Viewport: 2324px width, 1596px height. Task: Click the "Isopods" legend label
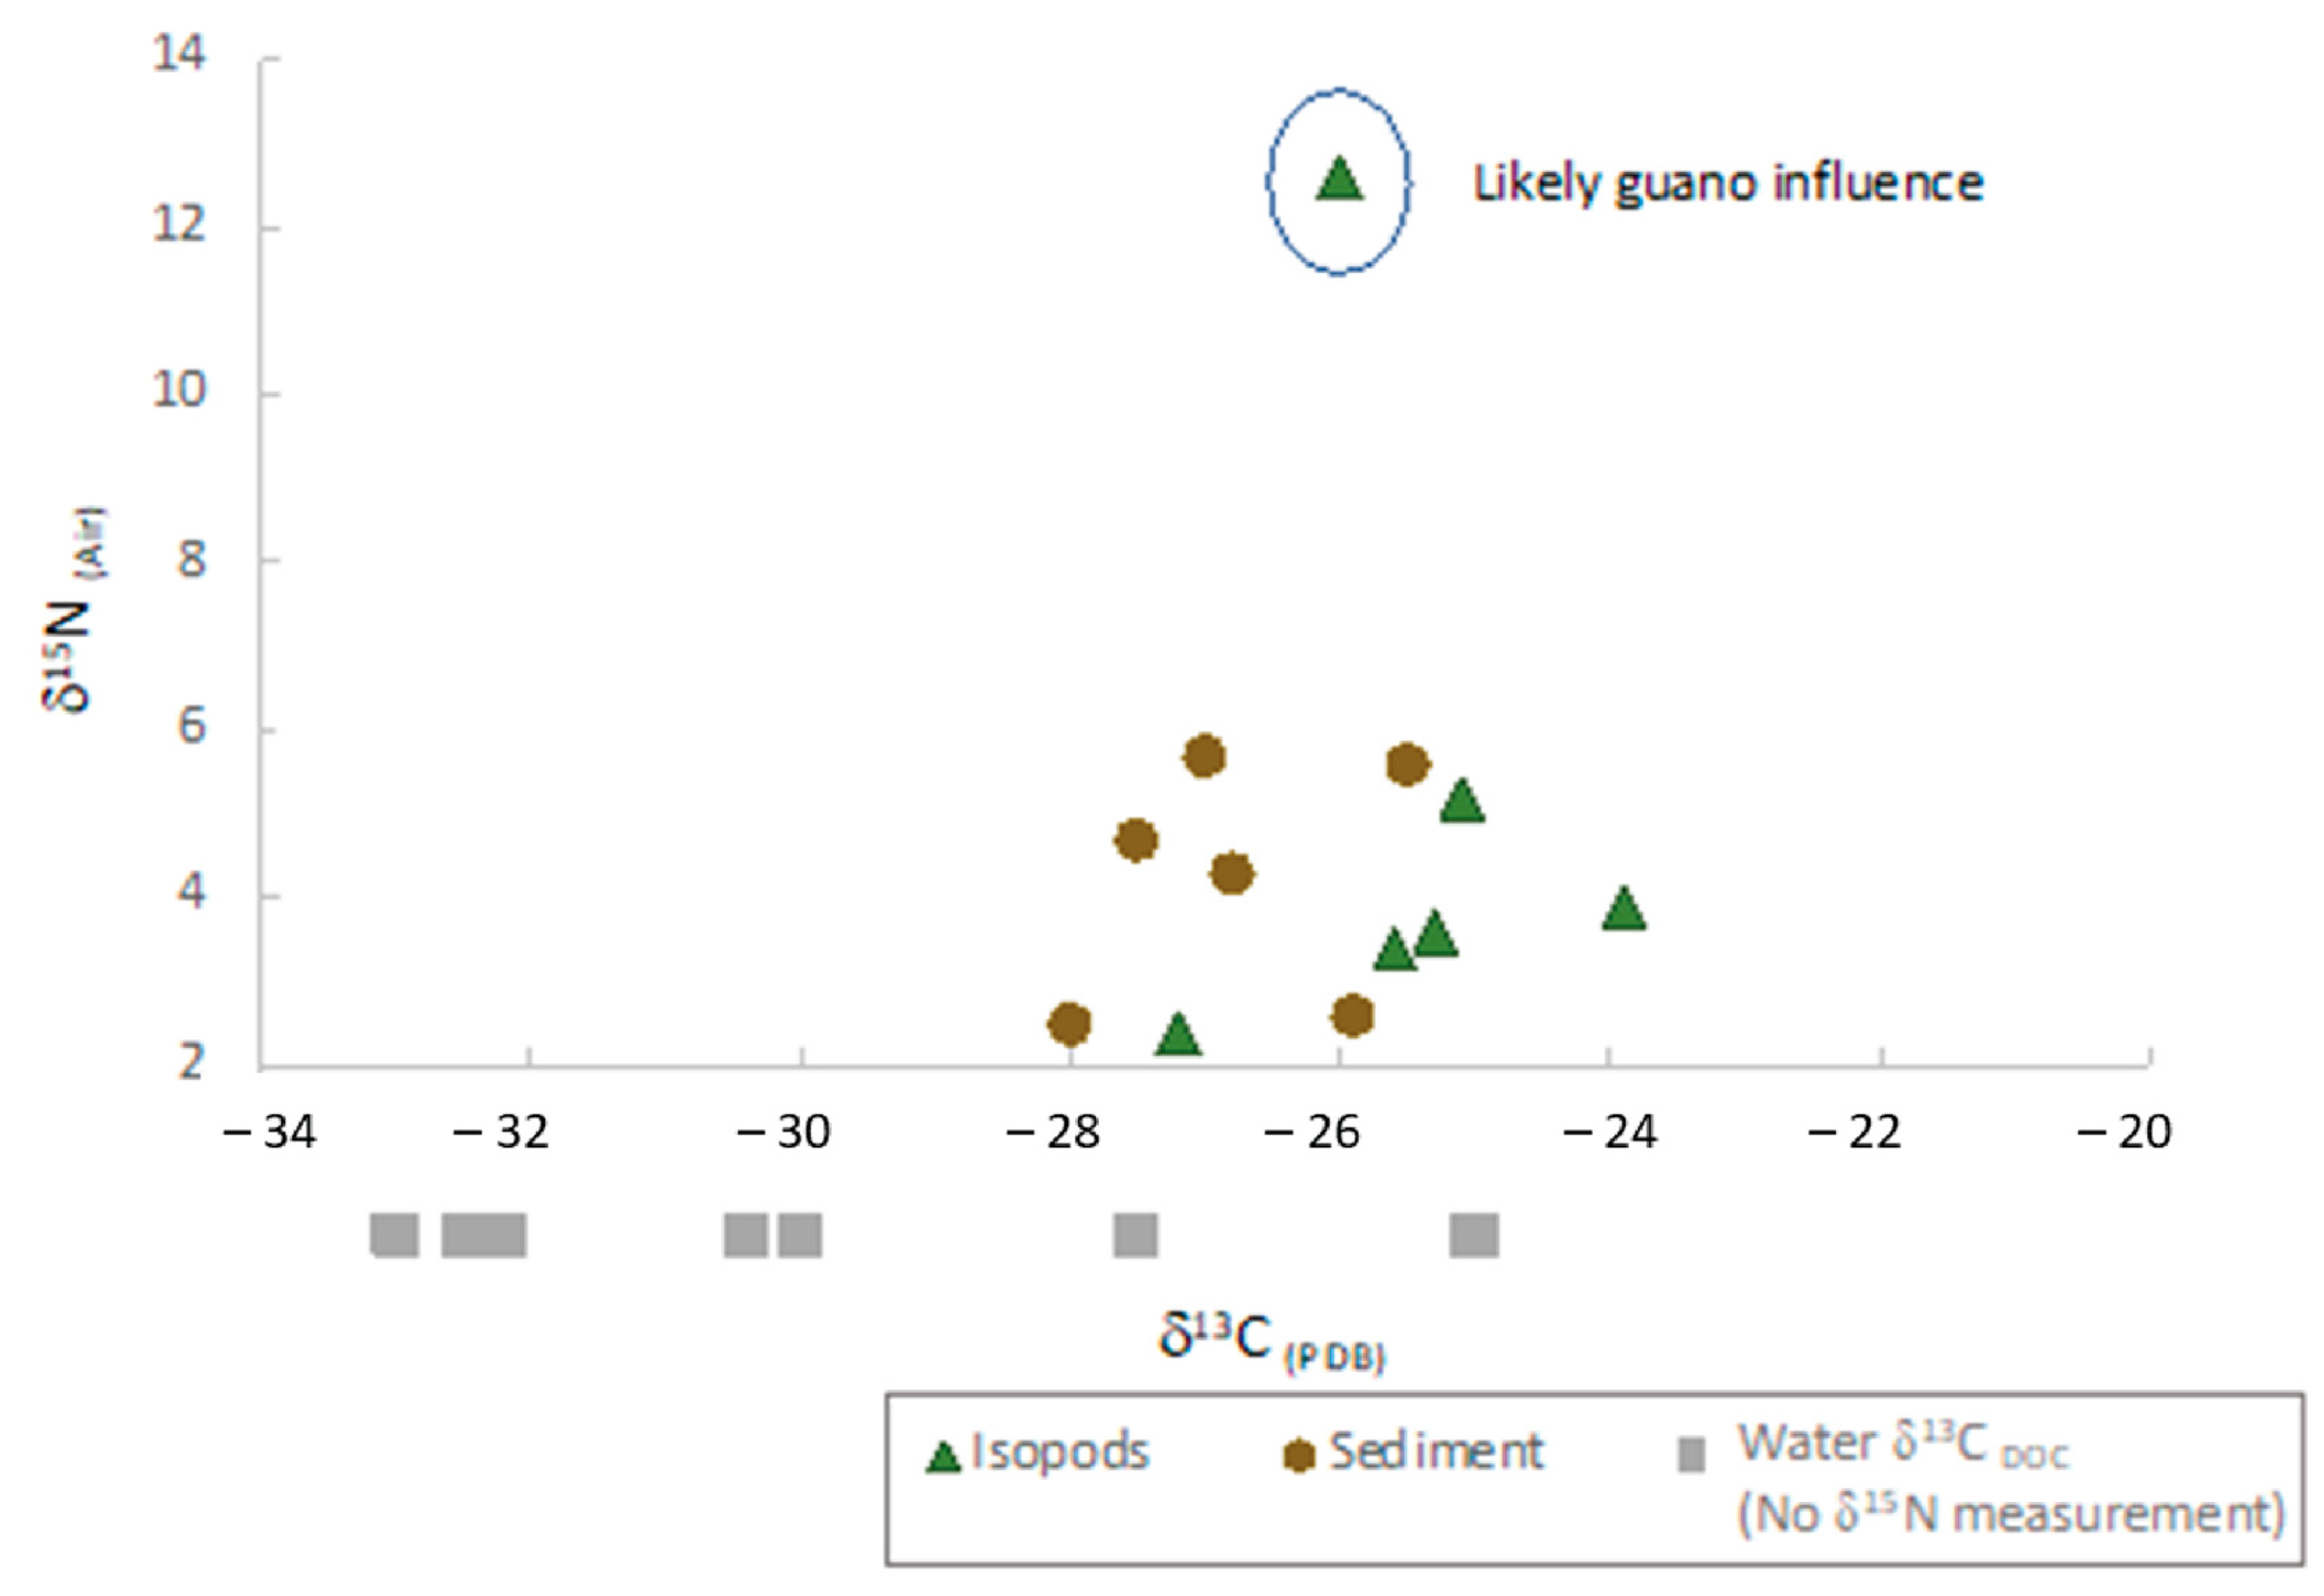pos(1060,1452)
